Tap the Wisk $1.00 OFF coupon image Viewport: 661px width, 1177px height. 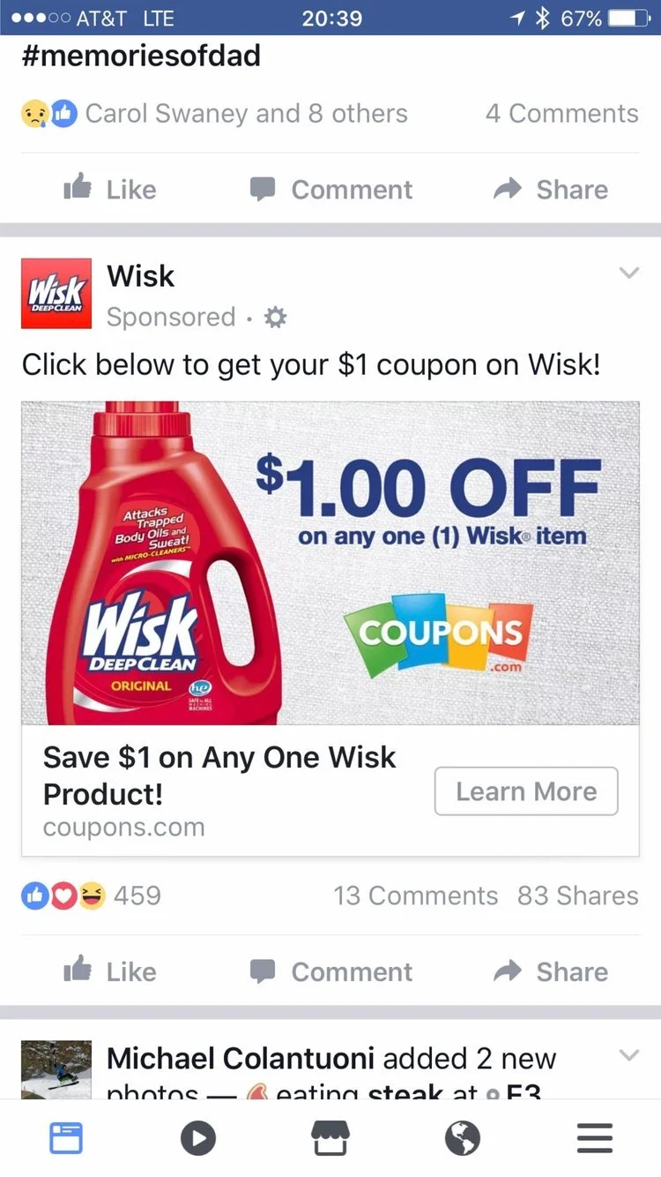[x=330, y=563]
